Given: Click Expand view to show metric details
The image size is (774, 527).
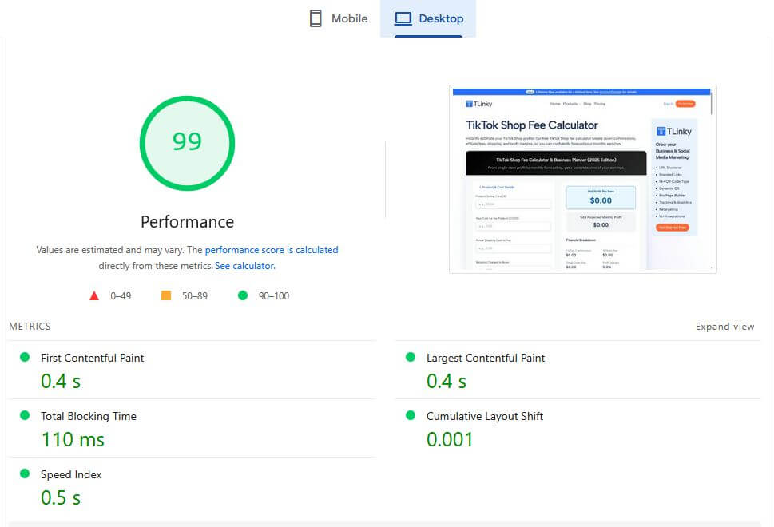Looking at the screenshot, I should pyautogui.click(x=724, y=326).
